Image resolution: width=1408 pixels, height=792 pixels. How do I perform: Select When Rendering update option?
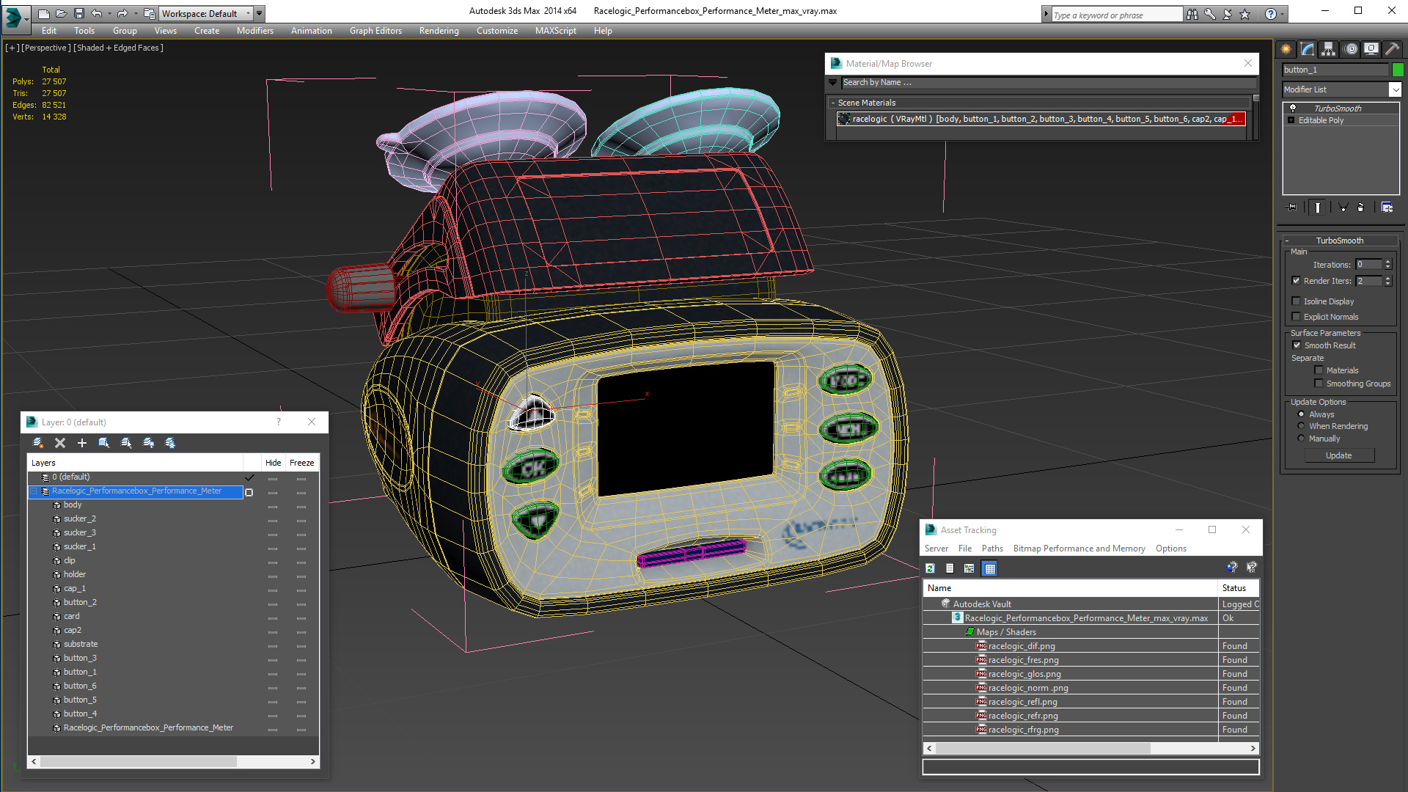click(1301, 426)
